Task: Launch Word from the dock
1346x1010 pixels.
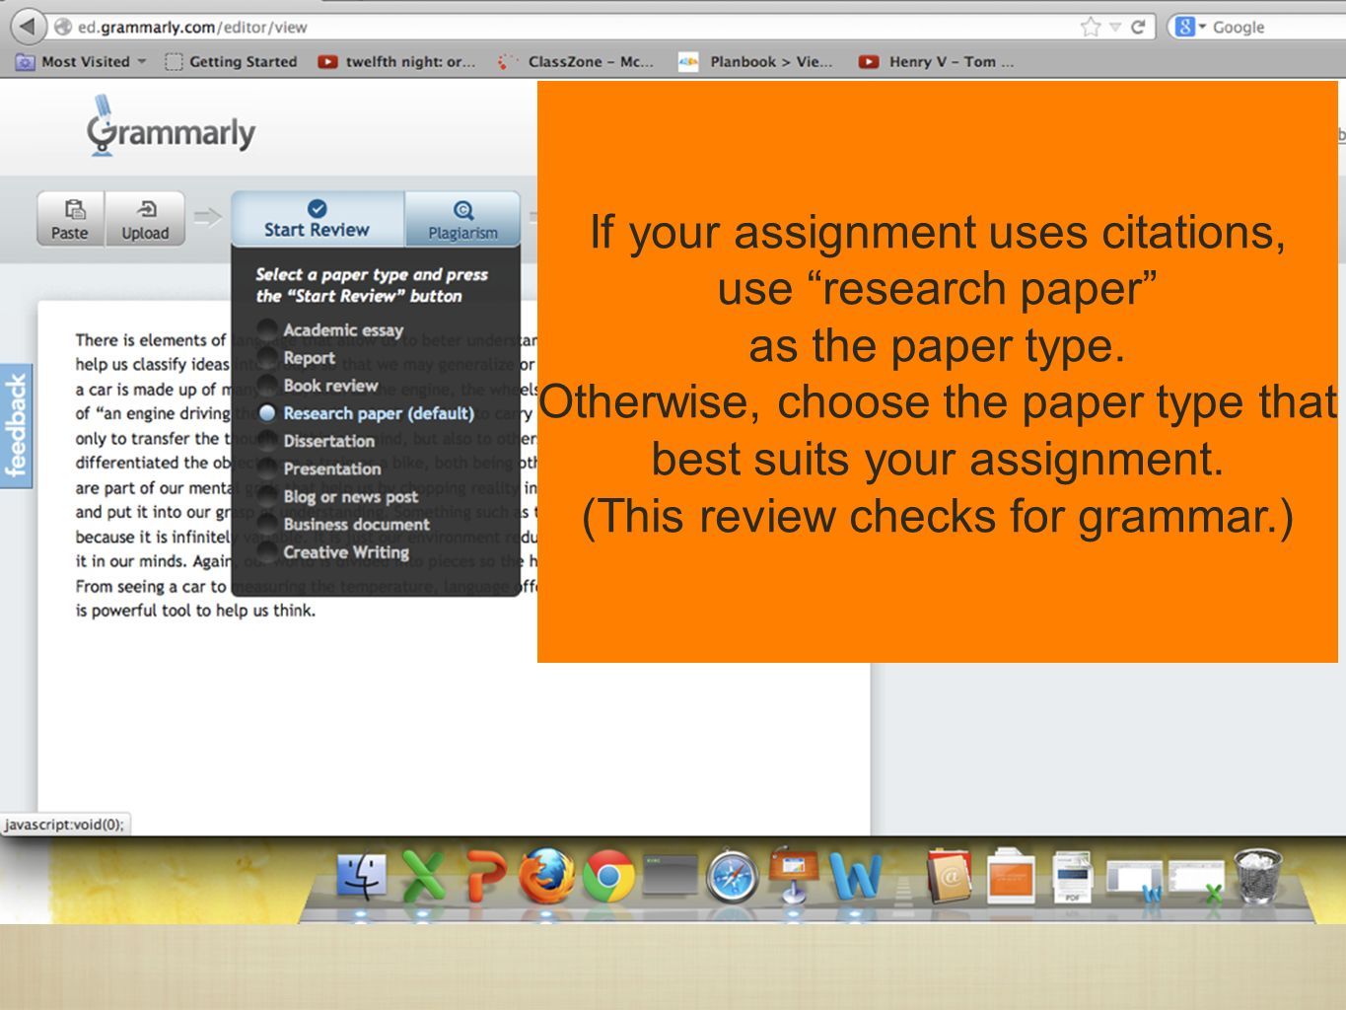Action: click(855, 876)
